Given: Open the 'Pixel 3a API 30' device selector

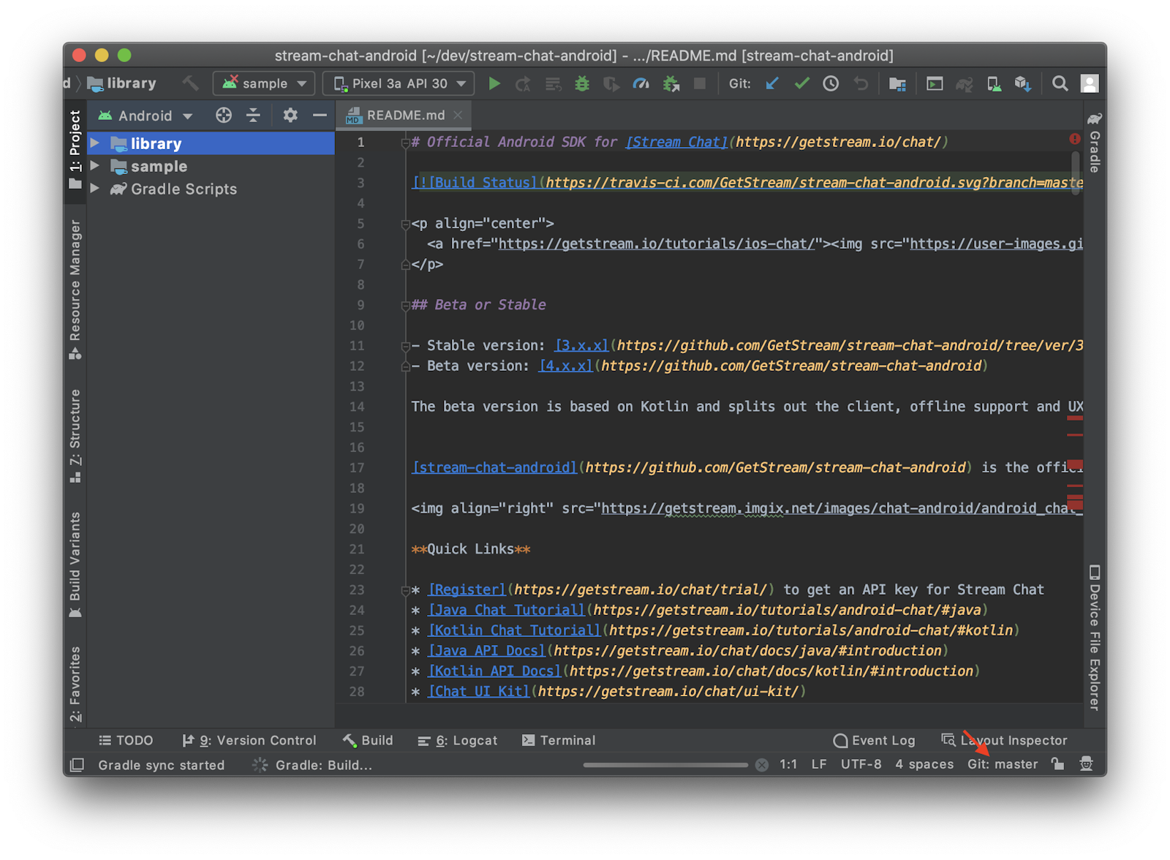Looking at the screenshot, I should (x=398, y=83).
